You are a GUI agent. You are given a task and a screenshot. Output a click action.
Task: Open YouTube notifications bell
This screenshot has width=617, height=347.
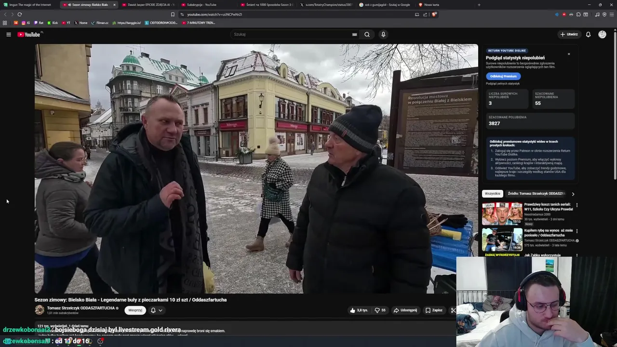pos(588,34)
